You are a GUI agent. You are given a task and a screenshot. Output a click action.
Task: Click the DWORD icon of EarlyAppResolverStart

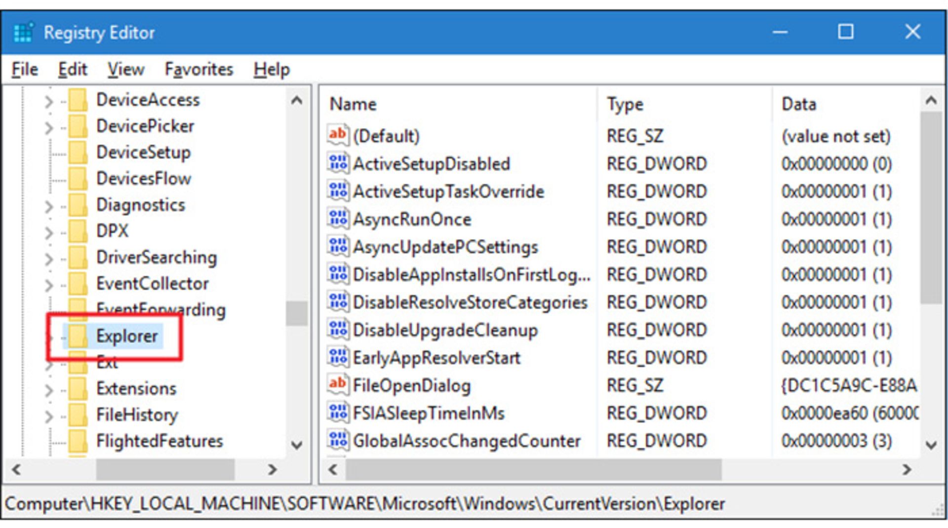click(338, 357)
